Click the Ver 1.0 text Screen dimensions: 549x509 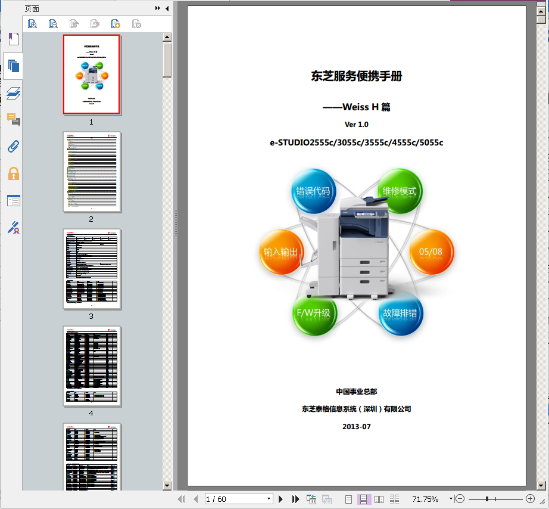coord(357,125)
